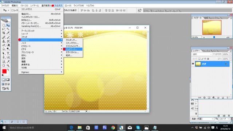The height and width of the screenshot is (131, 233).
Task: Open the Layers panel options menu
Action: pos(230,51)
